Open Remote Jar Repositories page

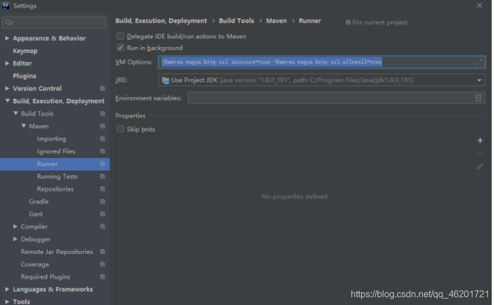coord(57,252)
